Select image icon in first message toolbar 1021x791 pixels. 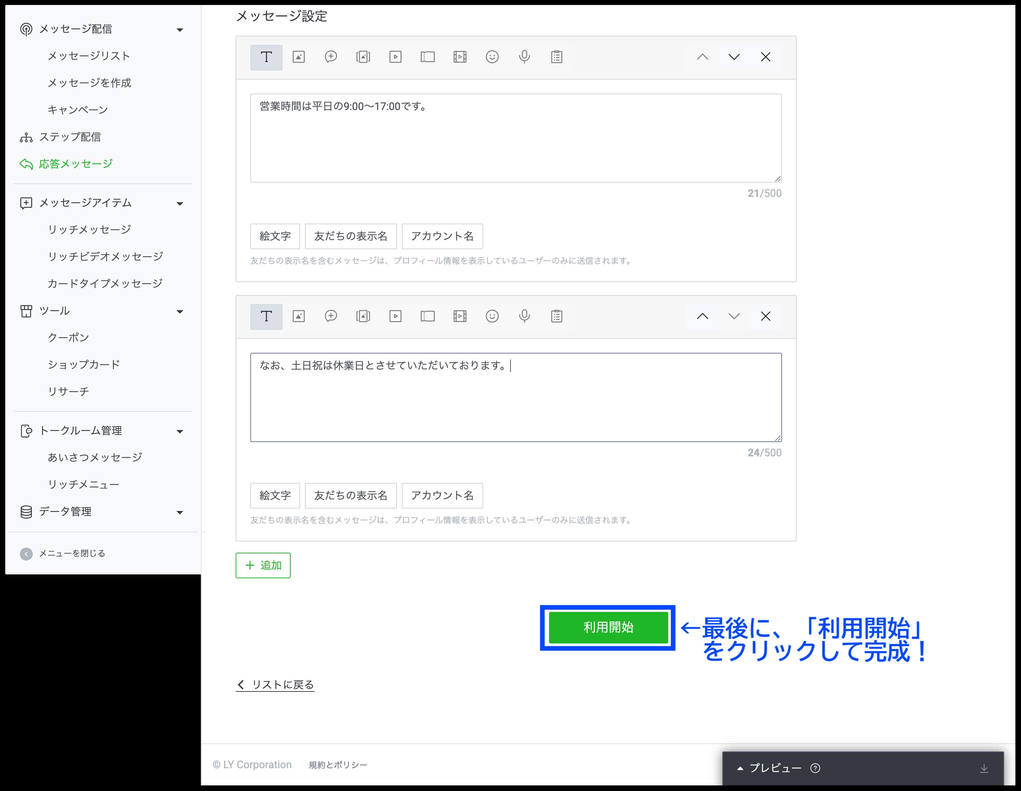click(298, 57)
